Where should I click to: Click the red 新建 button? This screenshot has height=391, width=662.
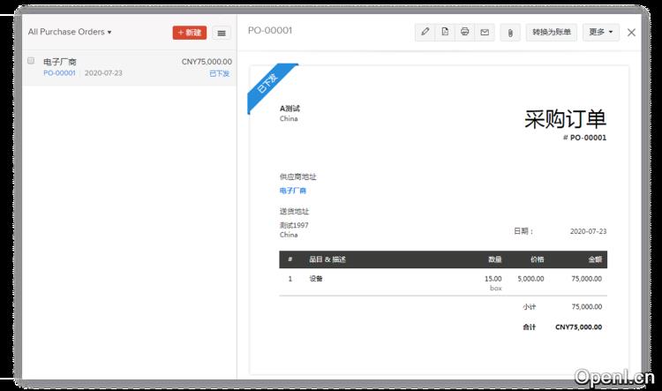(x=190, y=33)
